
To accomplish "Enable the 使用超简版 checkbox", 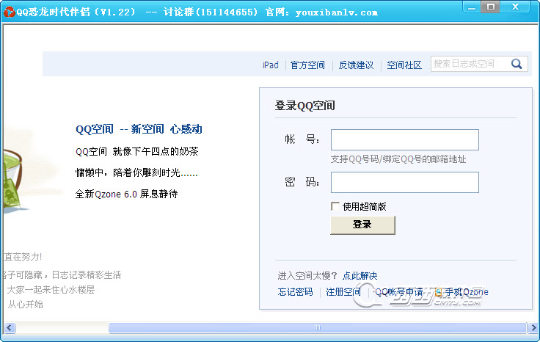I will pos(335,206).
